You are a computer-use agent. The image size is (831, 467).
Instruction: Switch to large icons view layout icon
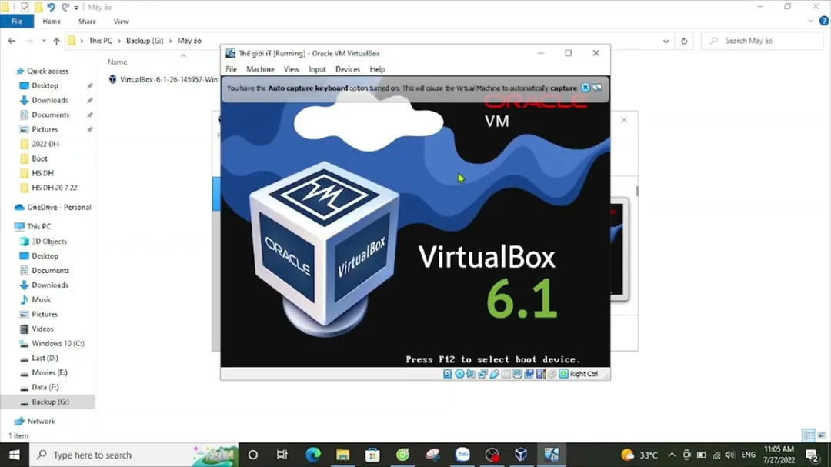click(822, 435)
